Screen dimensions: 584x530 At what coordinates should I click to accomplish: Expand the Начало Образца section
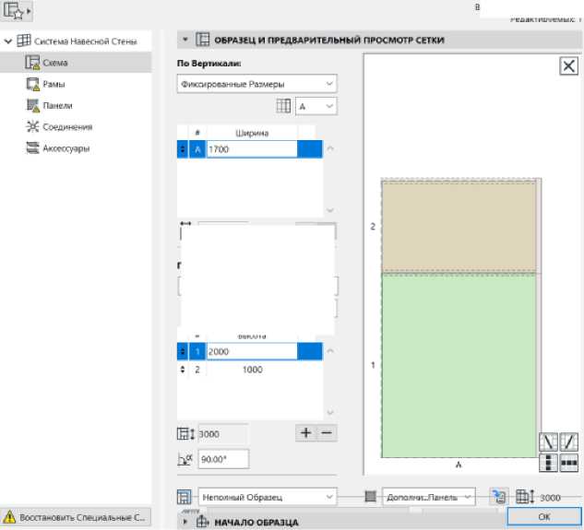(x=185, y=522)
